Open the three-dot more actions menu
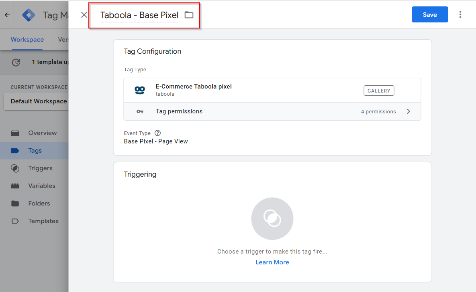Screen dimensions: 476x292 460,14
